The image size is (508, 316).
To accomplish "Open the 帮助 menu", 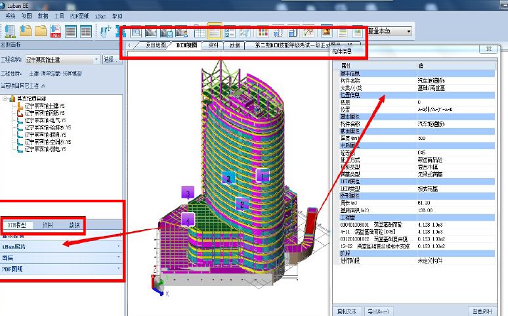I will (117, 16).
